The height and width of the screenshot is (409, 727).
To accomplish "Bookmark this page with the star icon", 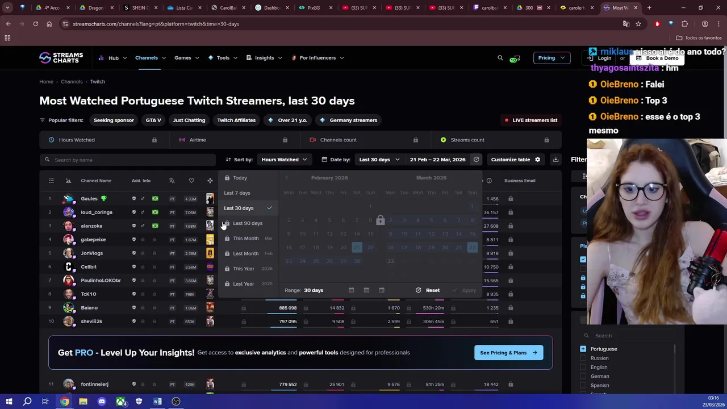I will coord(638,24).
